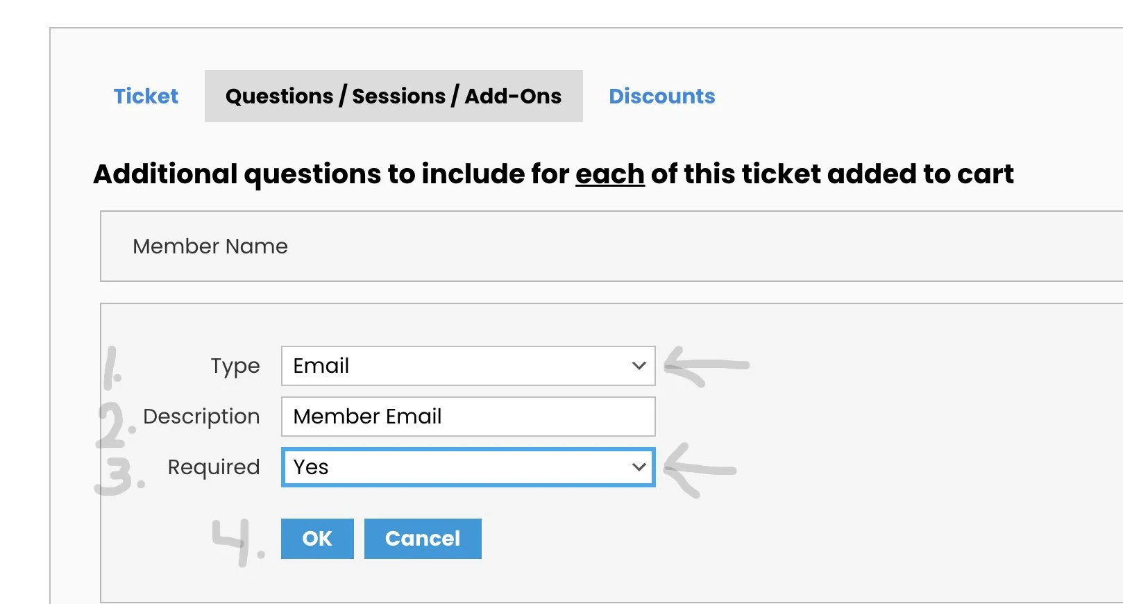This screenshot has height=604, width=1123.
Task: Click the chevron arrow in Required field
Action: tap(639, 467)
